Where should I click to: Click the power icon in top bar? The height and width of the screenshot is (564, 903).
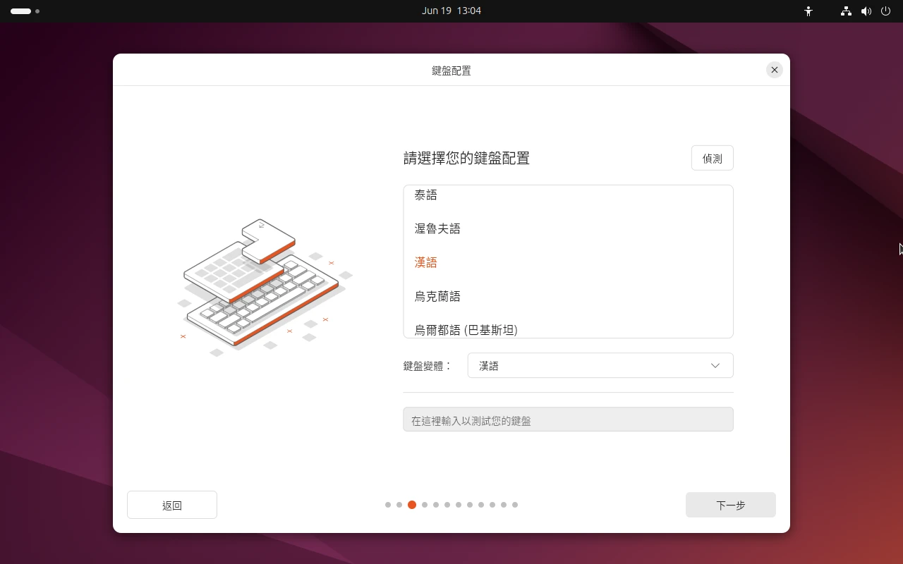[885, 11]
